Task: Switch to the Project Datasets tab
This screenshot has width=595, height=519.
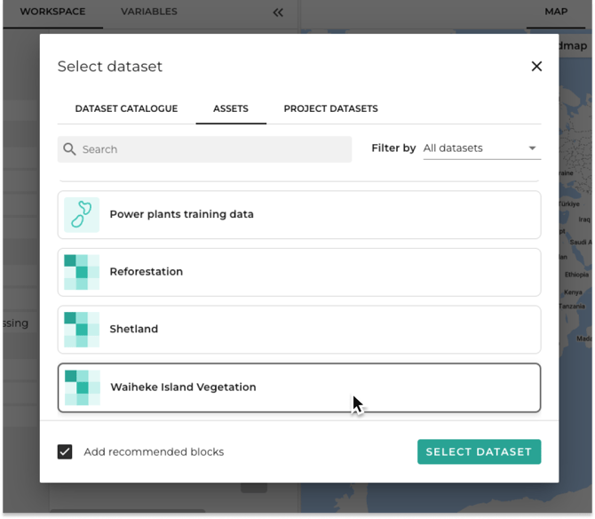Action: 330,108
